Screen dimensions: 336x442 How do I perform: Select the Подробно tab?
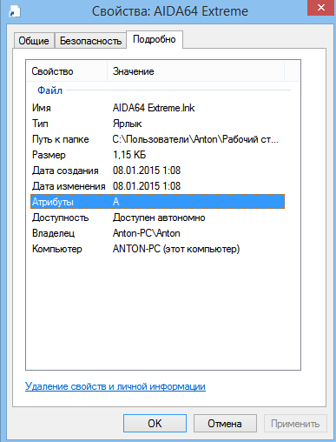(x=155, y=39)
